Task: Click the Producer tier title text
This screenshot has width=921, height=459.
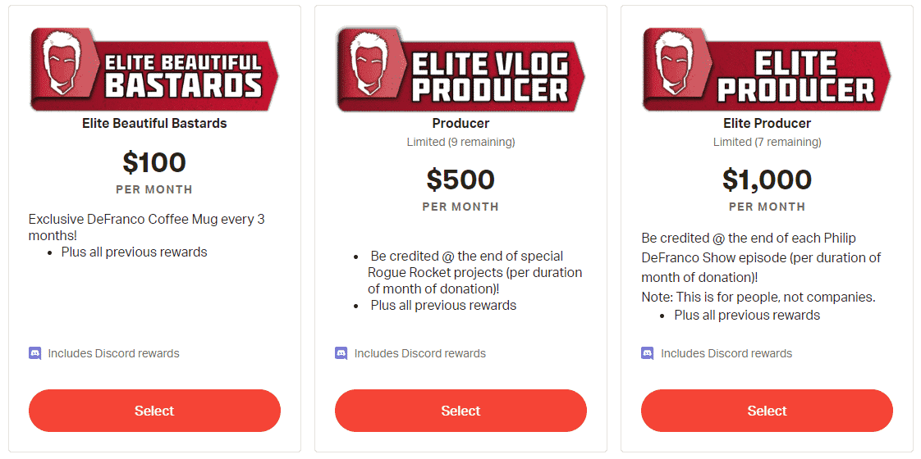Action: [460, 124]
